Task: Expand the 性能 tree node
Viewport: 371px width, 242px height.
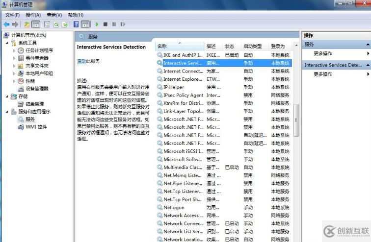Action: [x=14, y=81]
